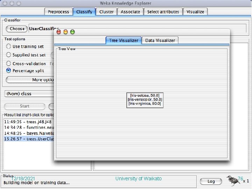This screenshot has height=189, width=252.
Task: Close the Tree Visualizer window red button
Action: point(59,32)
